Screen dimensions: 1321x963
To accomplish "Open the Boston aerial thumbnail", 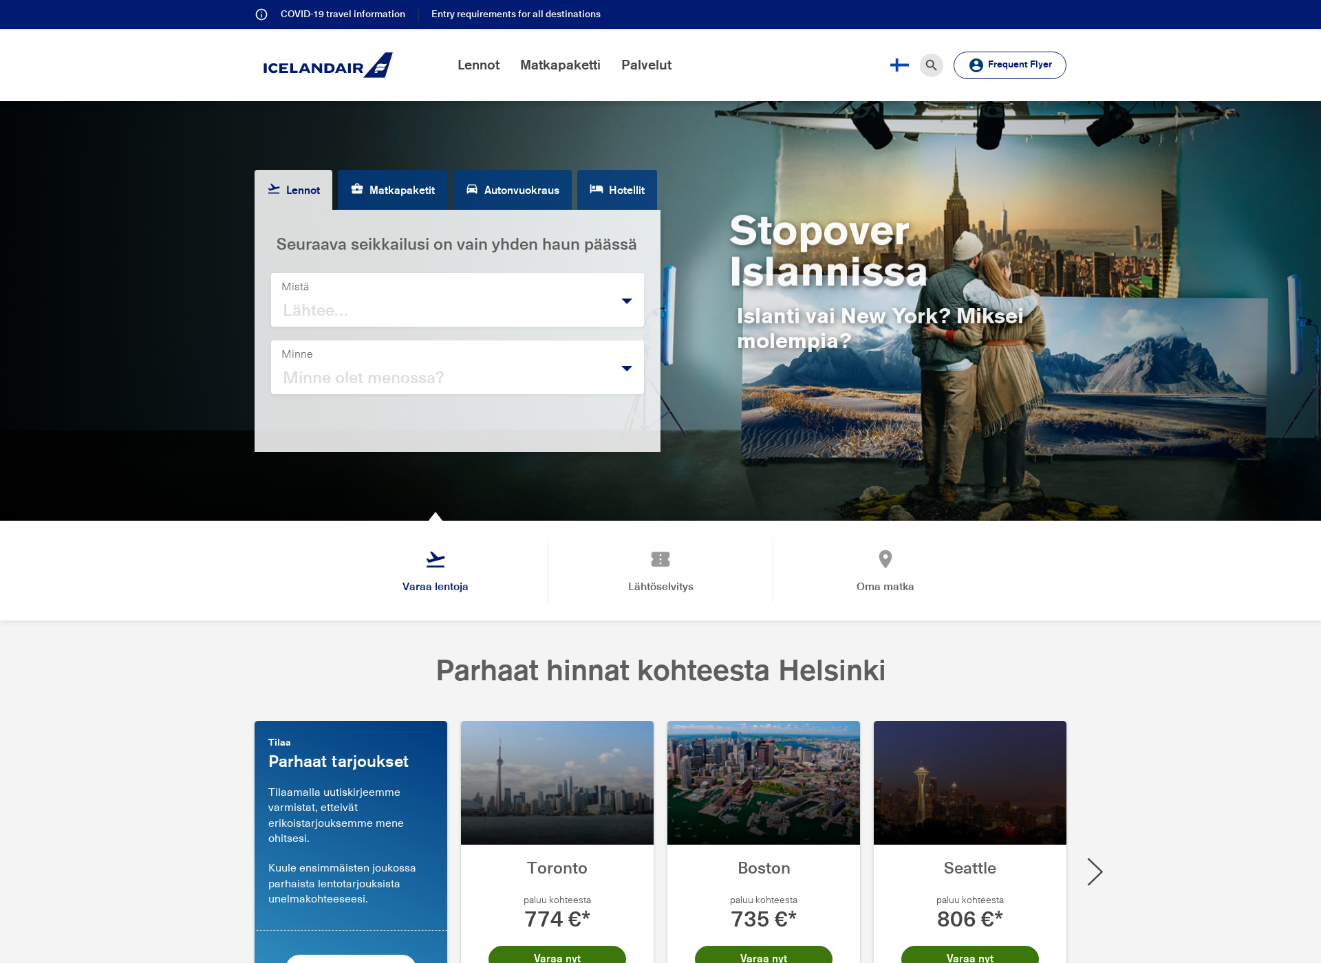I will click(764, 783).
